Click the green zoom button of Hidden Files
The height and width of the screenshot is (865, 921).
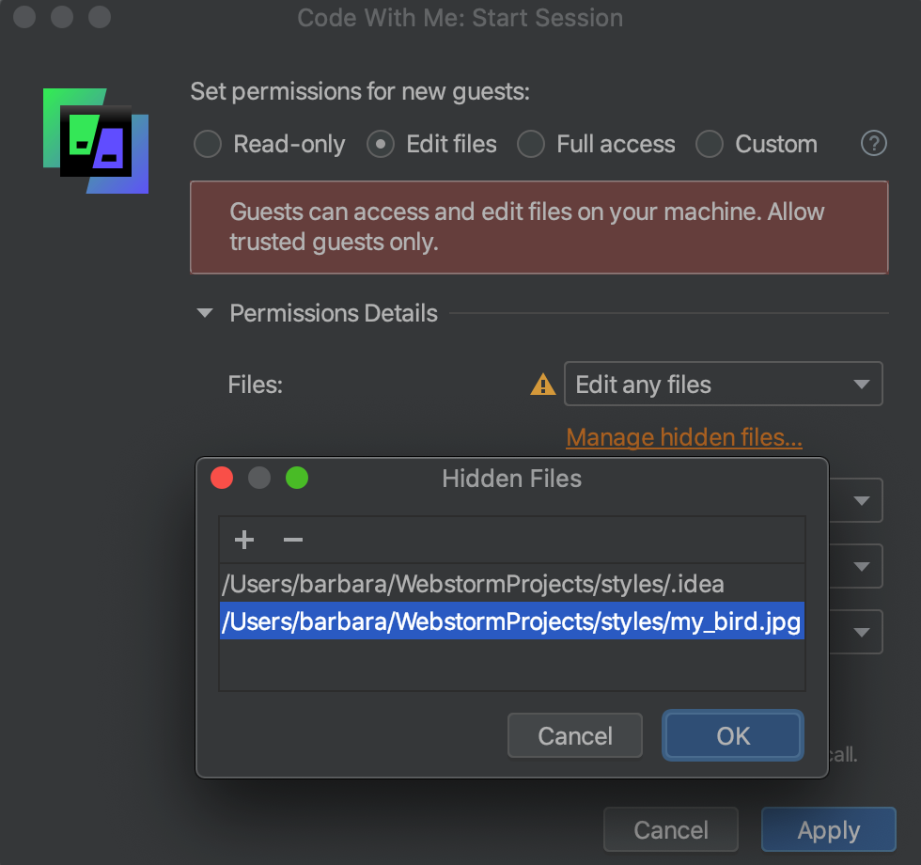click(297, 479)
